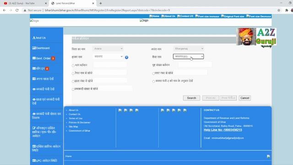Image resolution: width=293 pixels, height=165 pixels.
Task: Click the blue info icon beside हल्का नाम
Action: pos(126,57)
